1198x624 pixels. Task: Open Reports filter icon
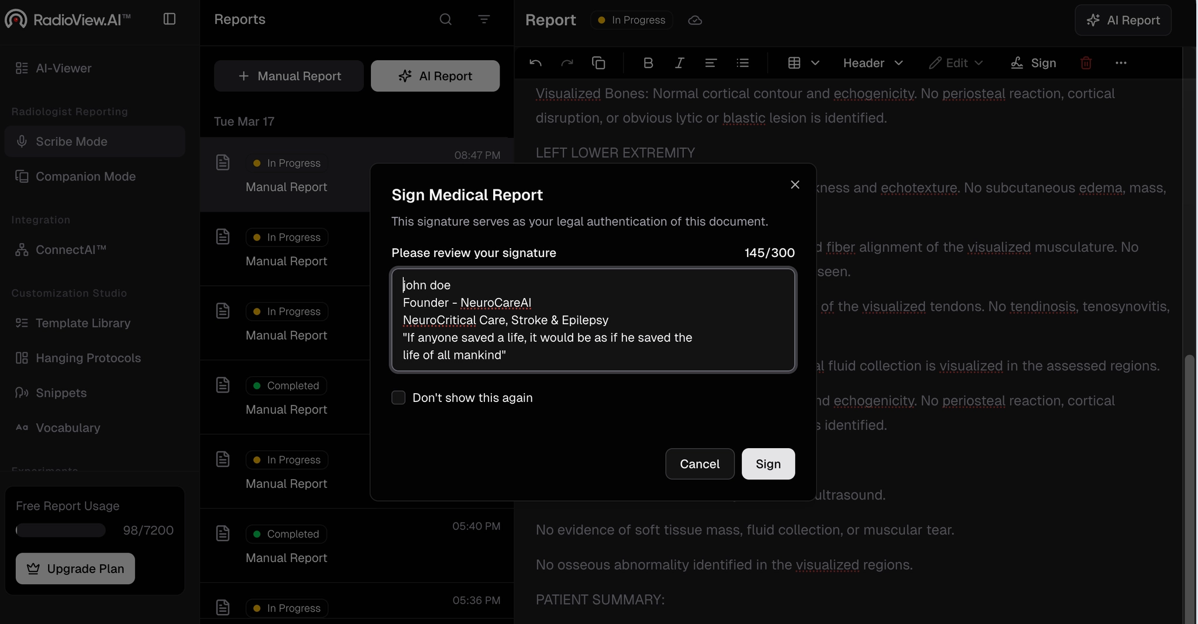[484, 19]
